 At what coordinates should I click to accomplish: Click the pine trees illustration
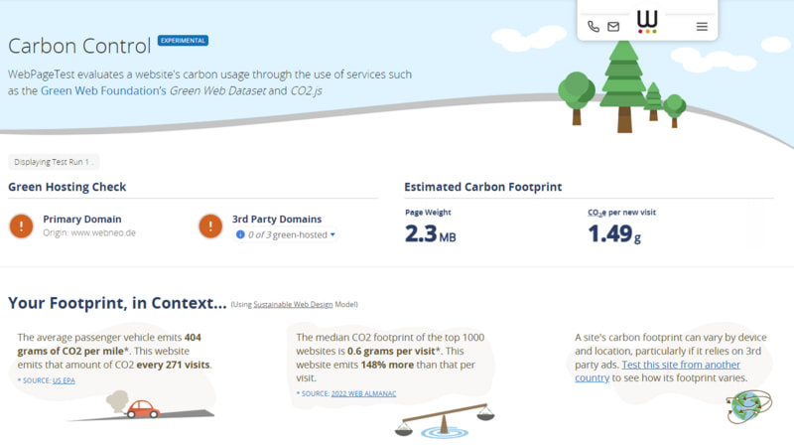pos(623,86)
